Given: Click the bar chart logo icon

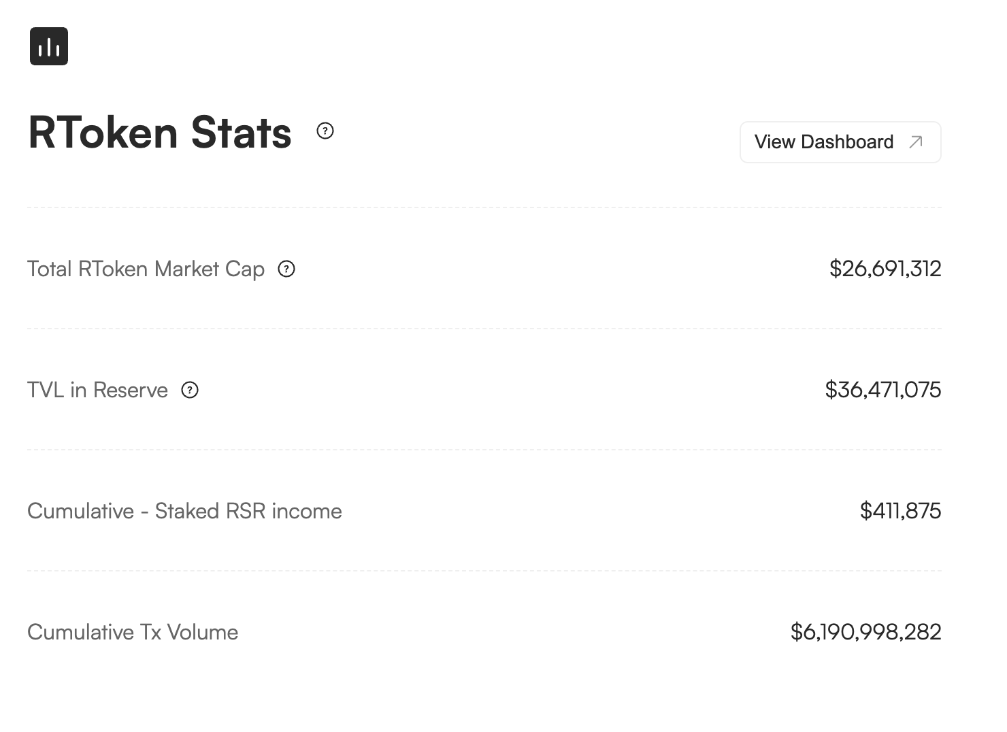Looking at the screenshot, I should (x=49, y=46).
